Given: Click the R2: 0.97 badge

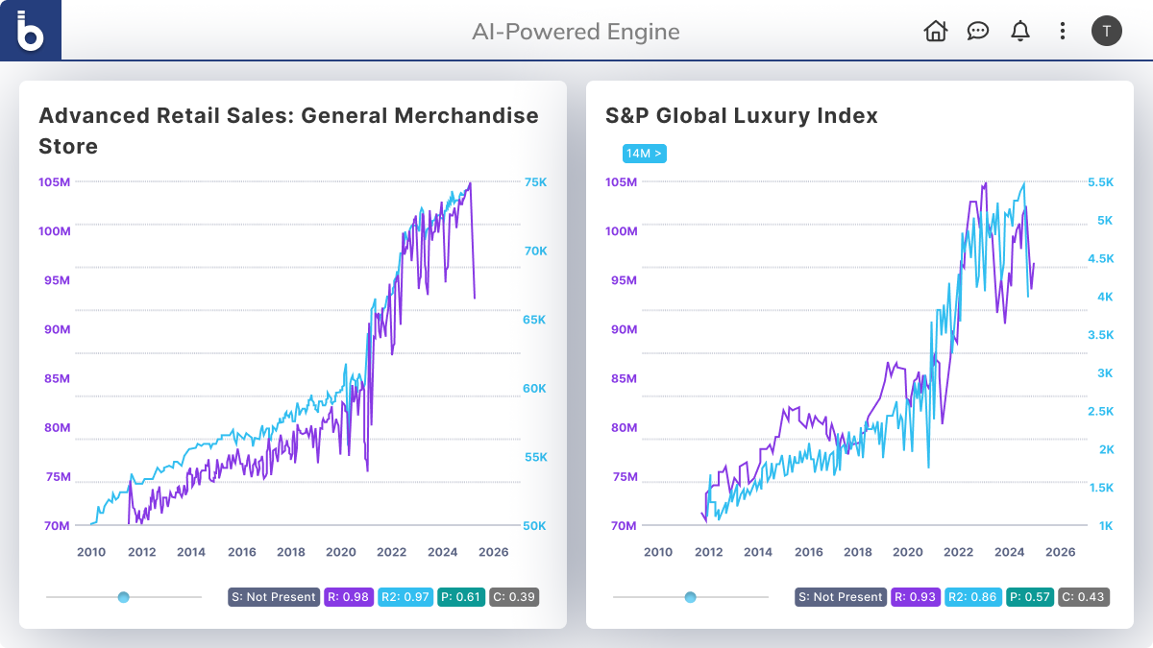Looking at the screenshot, I should [405, 597].
